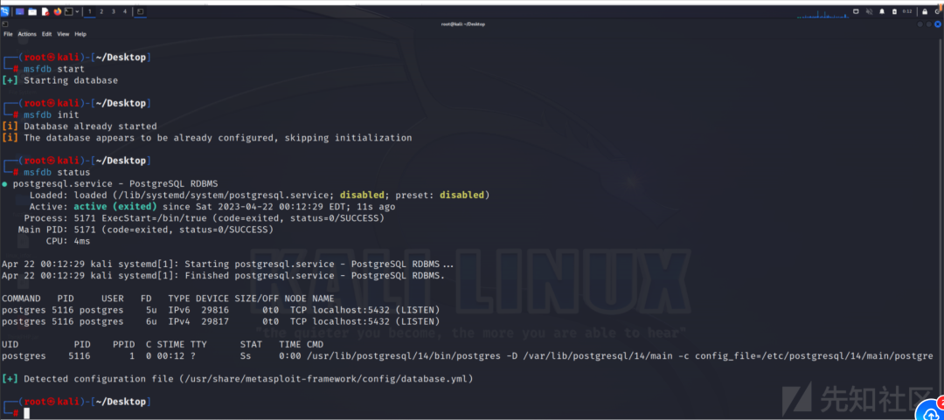944x420 pixels.
Task: Click 'Database already started' message
Action: tap(90, 127)
